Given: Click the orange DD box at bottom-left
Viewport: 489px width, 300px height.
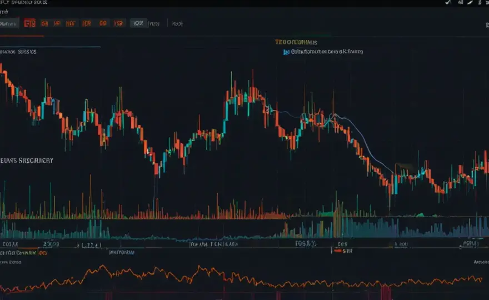Looking at the screenshot, I should coord(43,253).
